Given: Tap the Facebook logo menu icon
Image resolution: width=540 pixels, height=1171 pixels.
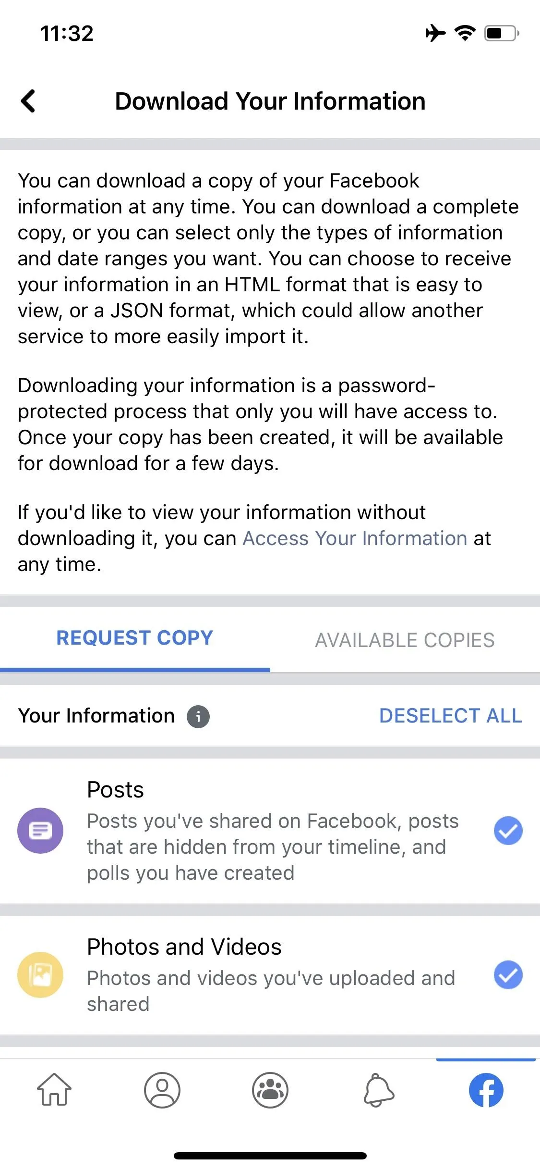Looking at the screenshot, I should [x=486, y=1090].
